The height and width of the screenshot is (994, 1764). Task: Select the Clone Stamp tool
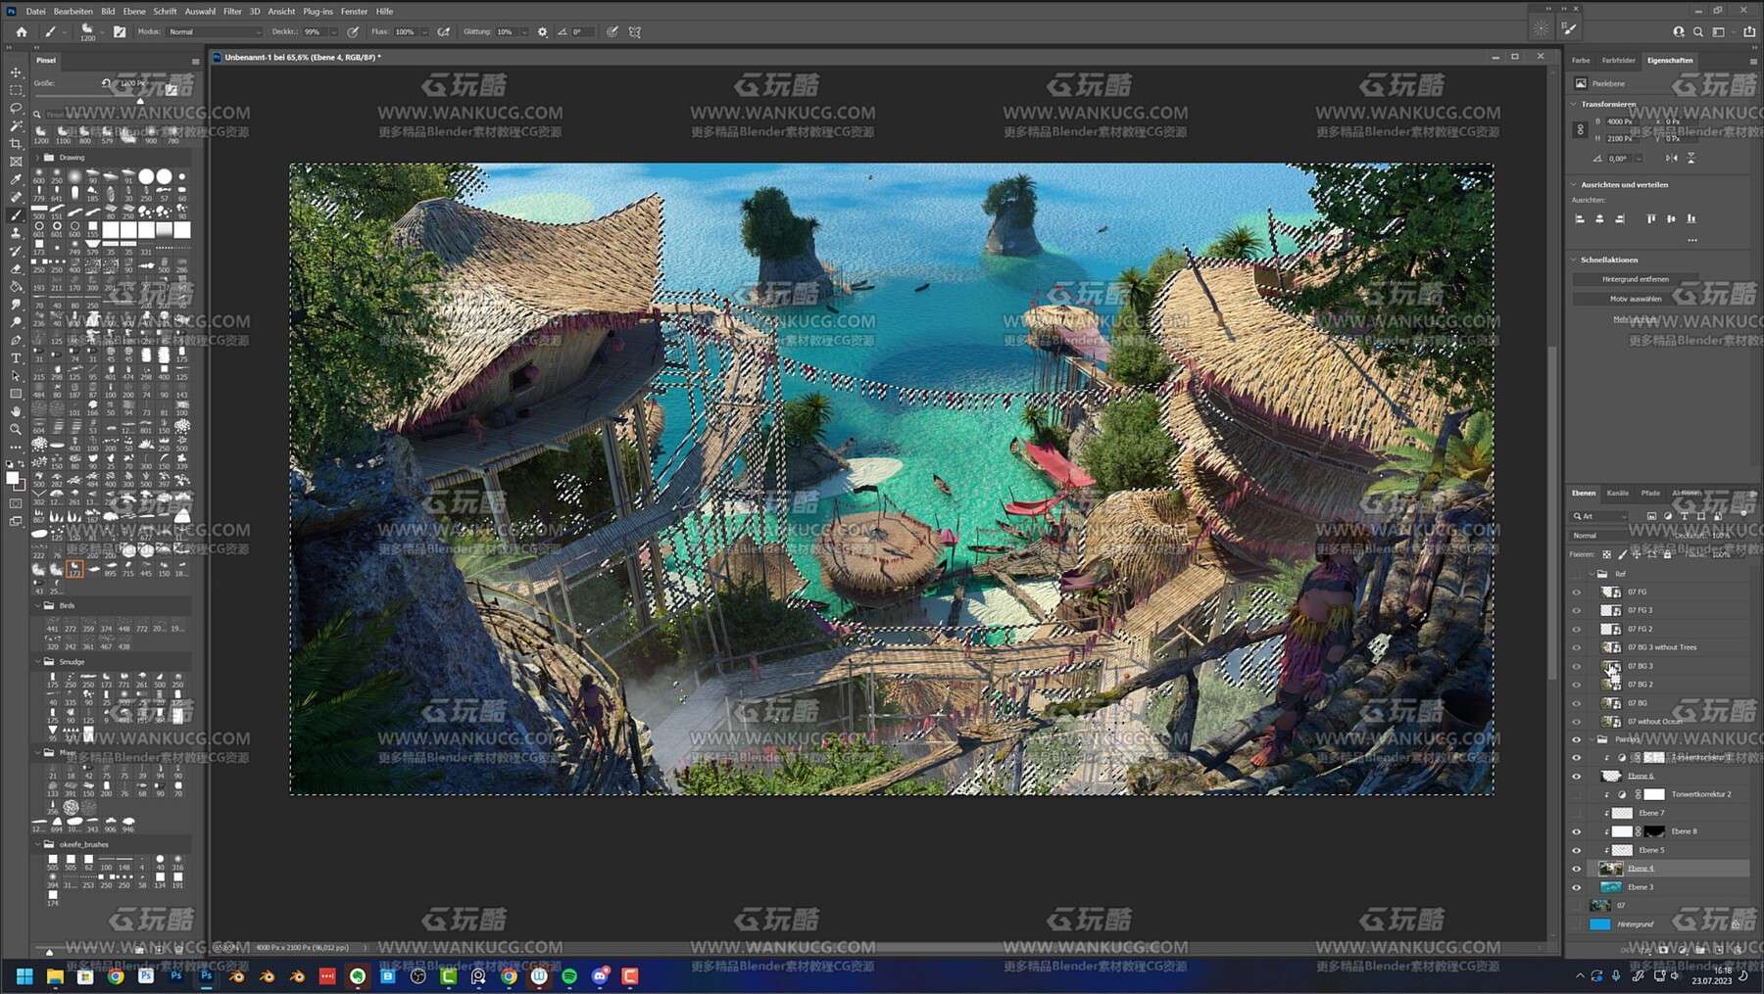point(16,233)
